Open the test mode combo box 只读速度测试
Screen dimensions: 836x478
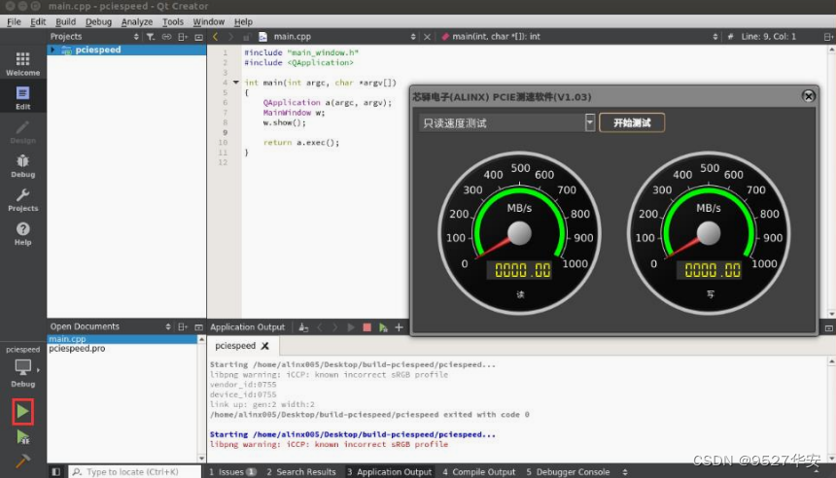tap(506, 123)
